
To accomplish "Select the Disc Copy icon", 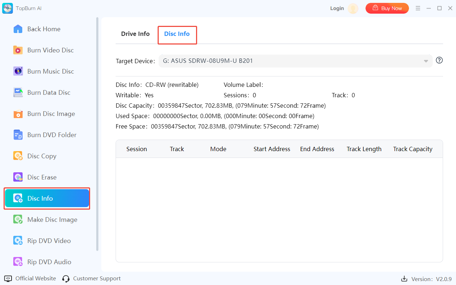I will (x=18, y=156).
